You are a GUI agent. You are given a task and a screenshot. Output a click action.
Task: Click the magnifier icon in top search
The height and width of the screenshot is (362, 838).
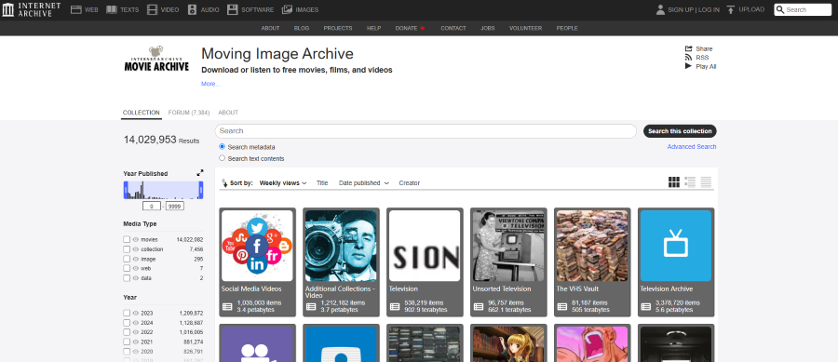coord(780,9)
